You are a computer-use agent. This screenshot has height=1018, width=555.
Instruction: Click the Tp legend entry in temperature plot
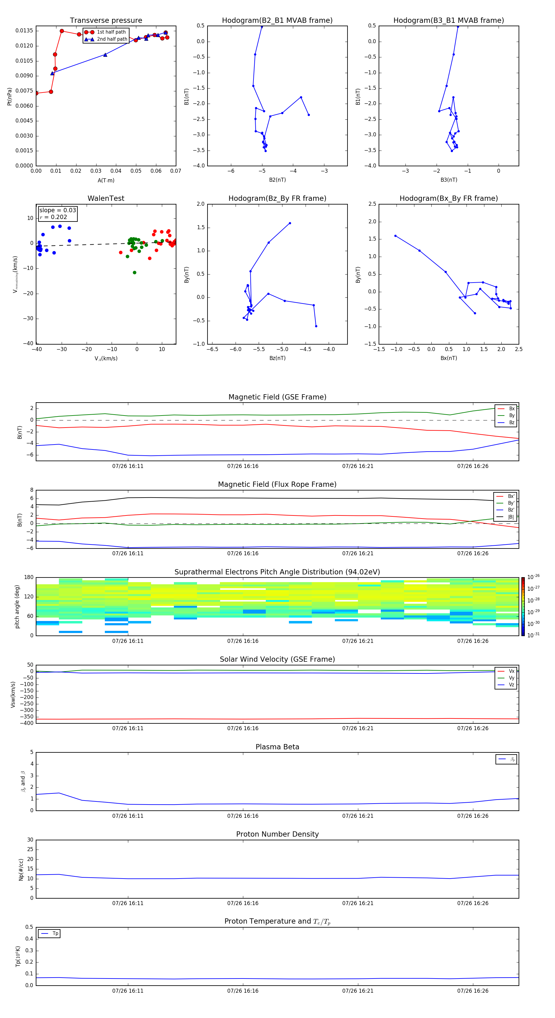click(49, 933)
